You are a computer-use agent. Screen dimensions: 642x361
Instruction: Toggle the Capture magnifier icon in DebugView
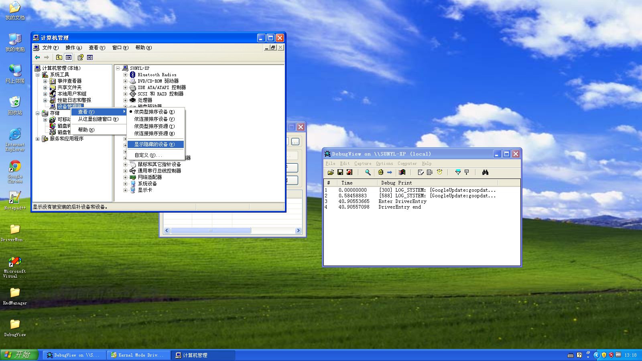368,172
